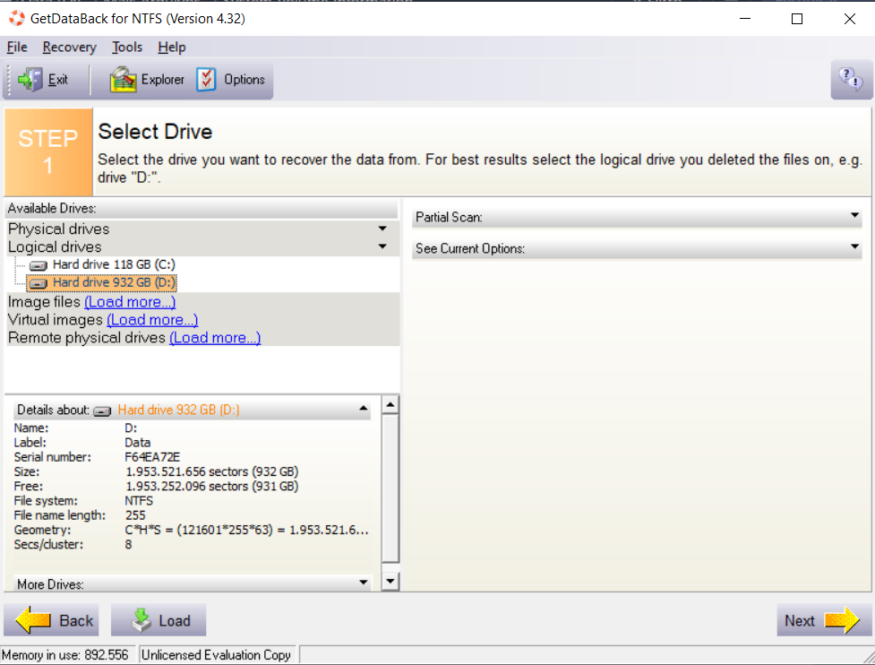Open the Help menu

171,47
